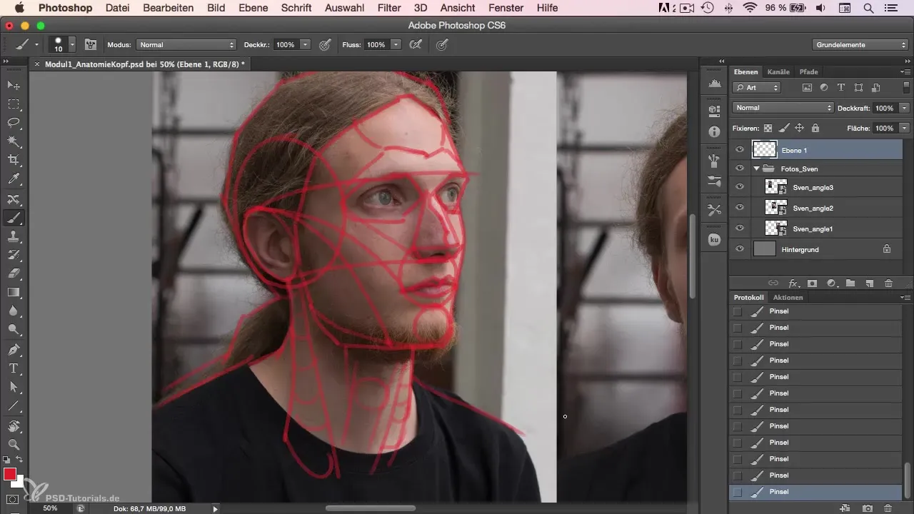Viewport: 914px width, 514px height.
Task: Select the Eyedropper tool
Action: click(13, 178)
